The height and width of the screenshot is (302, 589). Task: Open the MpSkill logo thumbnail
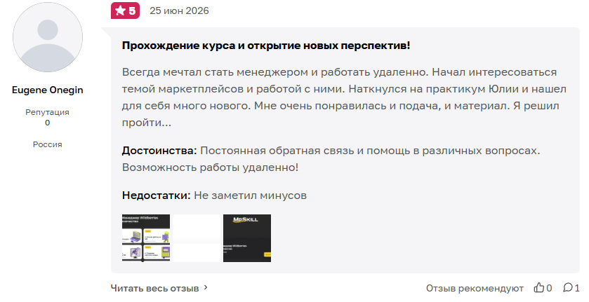point(247,238)
